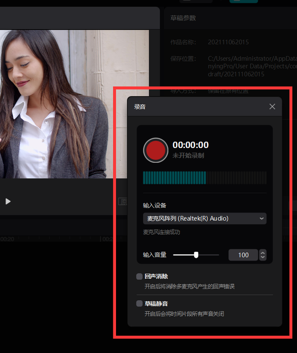The image size is (297, 353).
Task: Start recording with the red record button
Action: coord(155,150)
